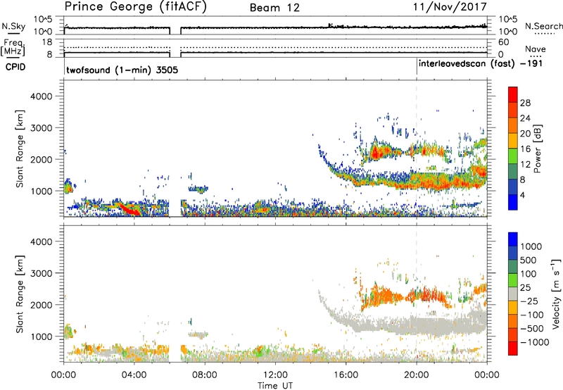The height and width of the screenshot is (390, 563).
Task: Click the "N.Search" legend label
Action: [543, 26]
